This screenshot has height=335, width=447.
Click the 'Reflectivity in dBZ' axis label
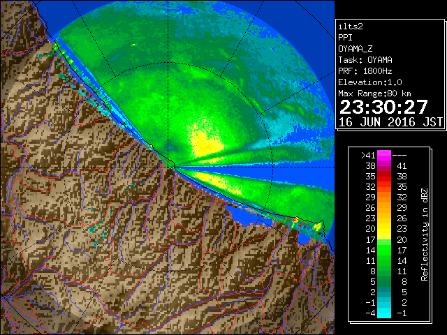click(425, 234)
